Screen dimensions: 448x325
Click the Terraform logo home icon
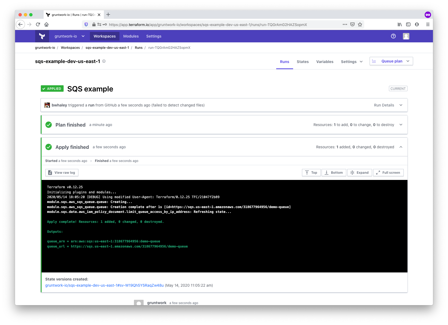(x=42, y=36)
